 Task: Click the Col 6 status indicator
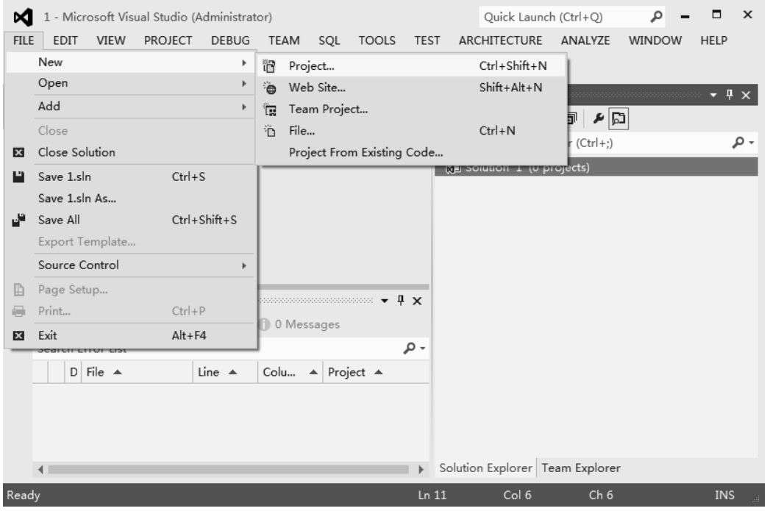click(x=517, y=496)
